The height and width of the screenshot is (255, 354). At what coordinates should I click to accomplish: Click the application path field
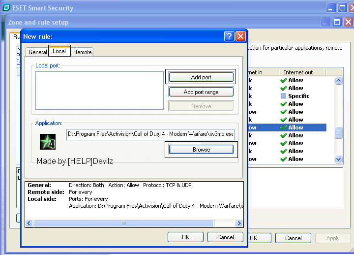[150, 134]
